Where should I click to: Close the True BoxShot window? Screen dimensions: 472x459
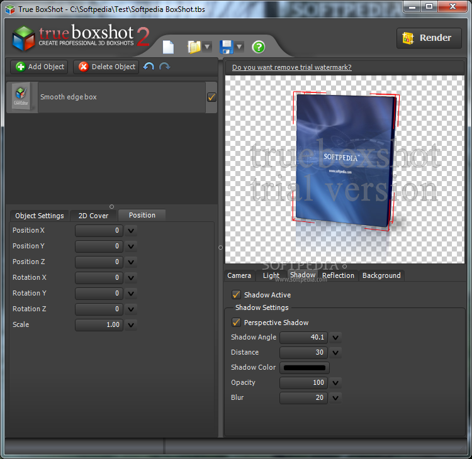(x=452, y=7)
